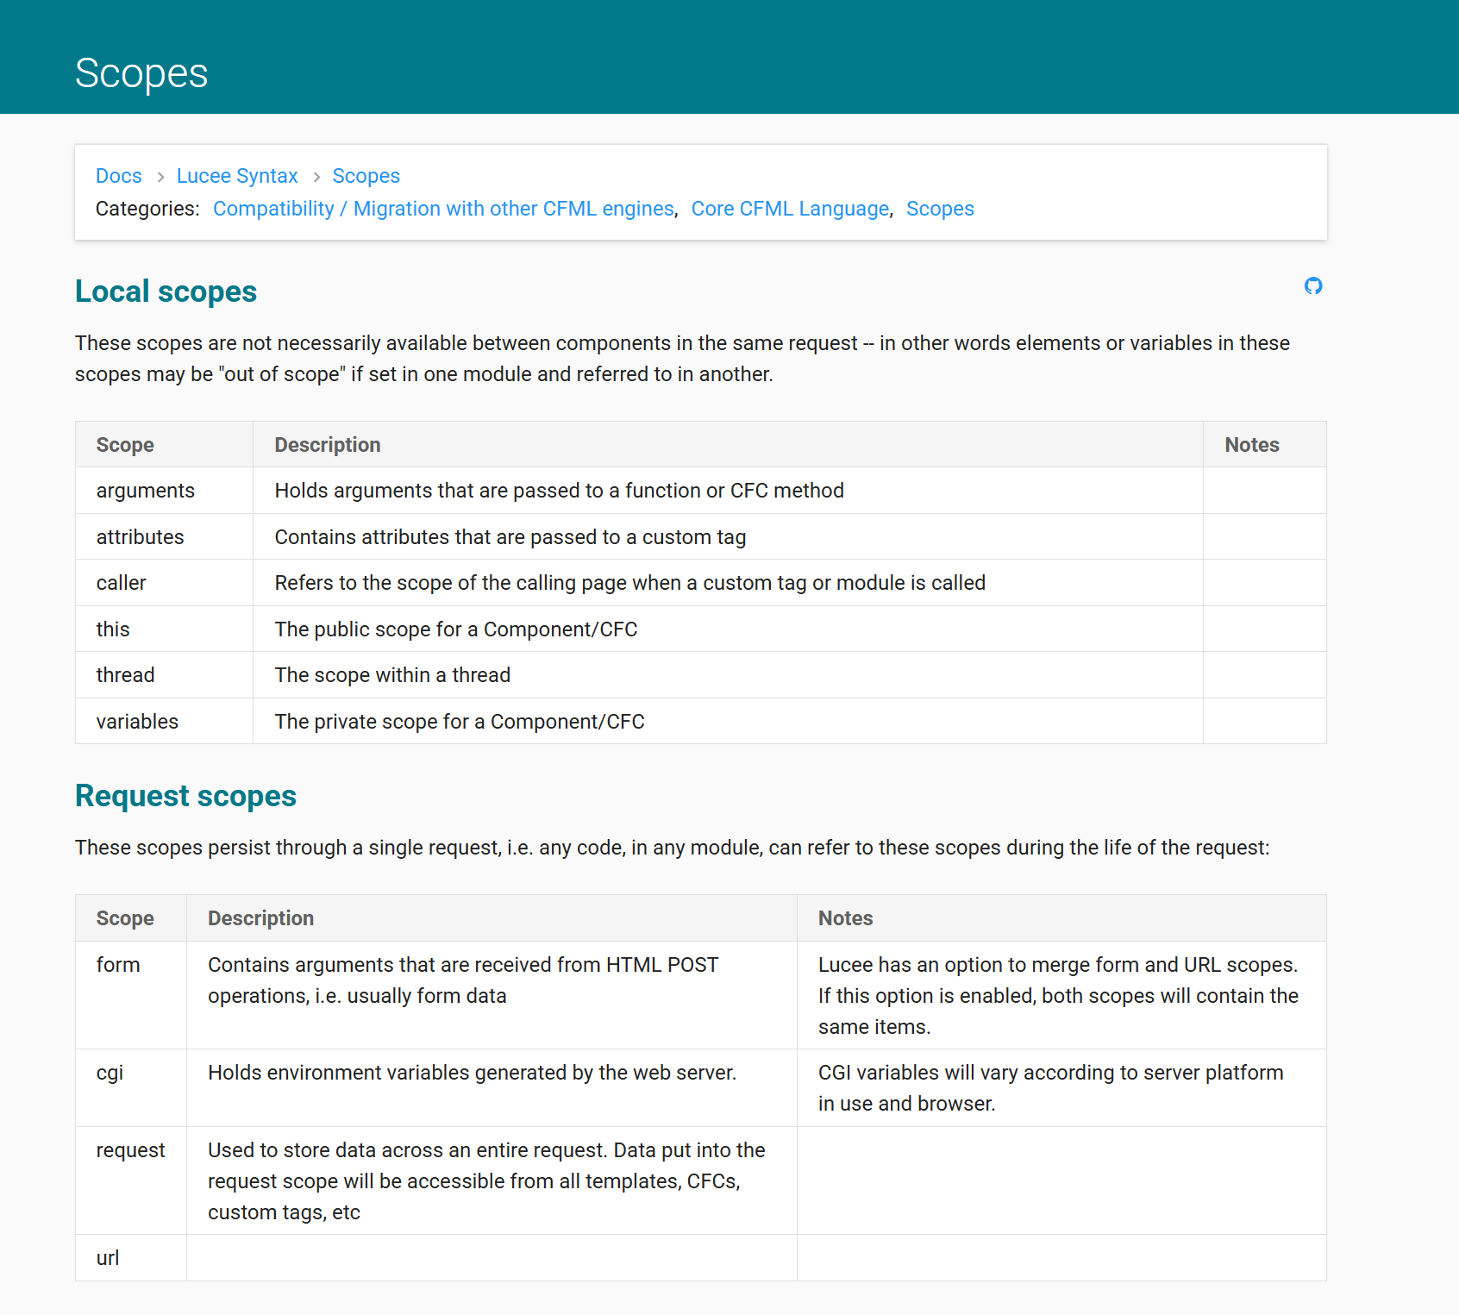Screen dimensions: 1459x1315
Task: Click the attributes scope cell
Action: click(164, 537)
